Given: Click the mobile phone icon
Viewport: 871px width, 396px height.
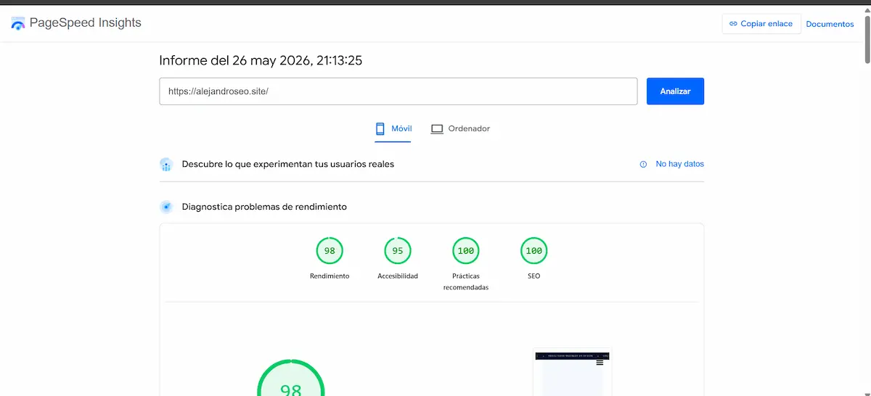Looking at the screenshot, I should tap(380, 129).
